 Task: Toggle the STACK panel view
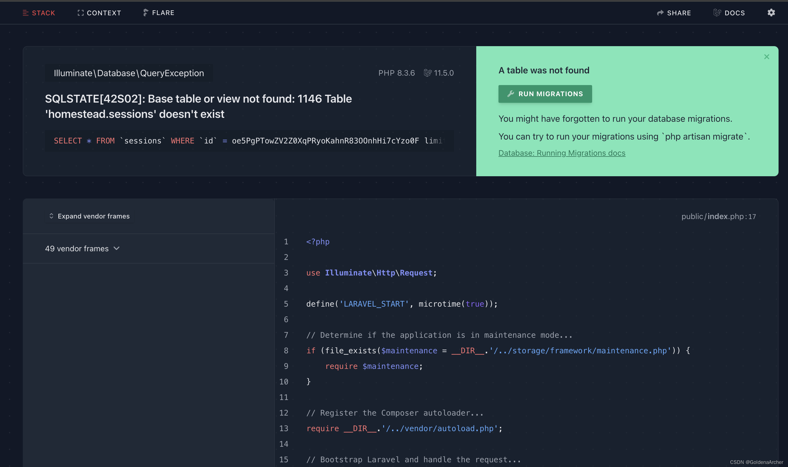point(38,12)
